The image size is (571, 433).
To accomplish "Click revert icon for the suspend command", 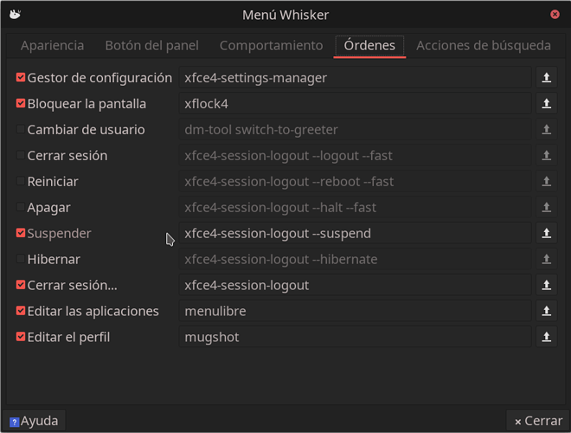I will [546, 233].
